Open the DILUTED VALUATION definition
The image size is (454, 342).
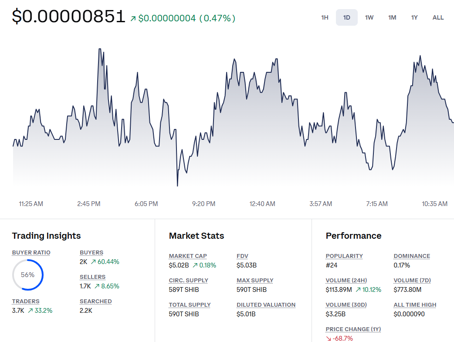pyautogui.click(x=266, y=305)
